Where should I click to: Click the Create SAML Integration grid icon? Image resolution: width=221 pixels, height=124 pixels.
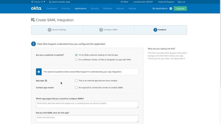click(x=33, y=20)
